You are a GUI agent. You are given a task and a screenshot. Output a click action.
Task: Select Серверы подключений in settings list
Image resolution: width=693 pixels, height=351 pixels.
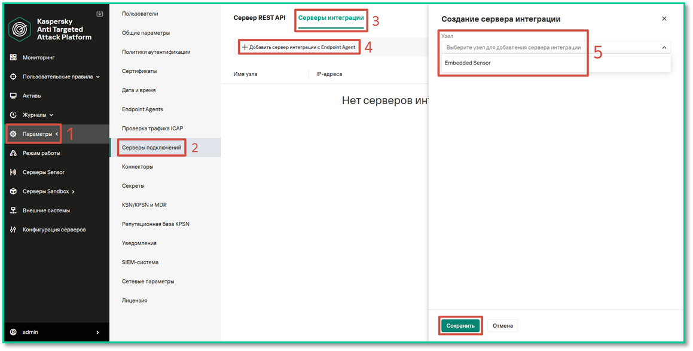pos(152,147)
